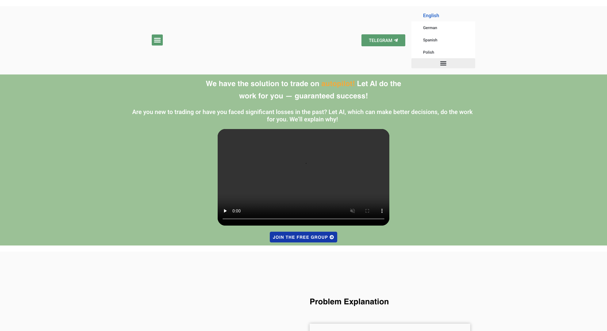Image resolution: width=607 pixels, height=331 pixels.
Task: Click the center of the video frame
Action: pos(303,172)
